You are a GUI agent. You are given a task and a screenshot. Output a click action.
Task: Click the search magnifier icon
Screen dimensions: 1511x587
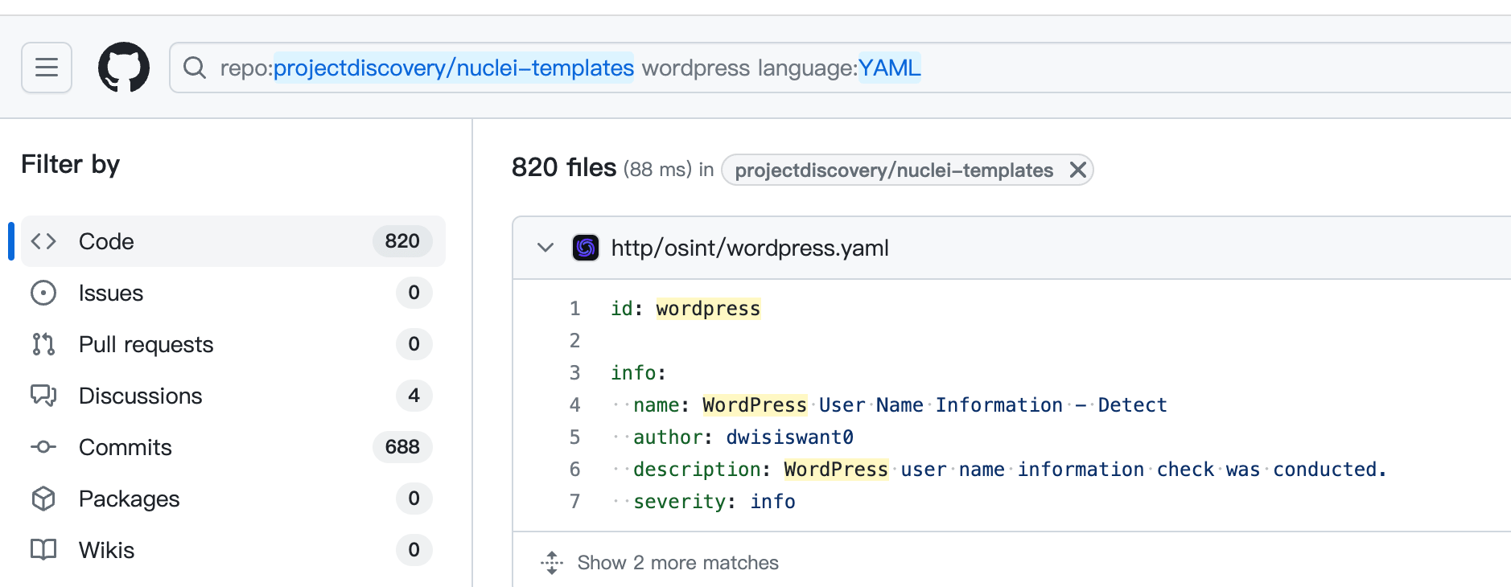pyautogui.click(x=195, y=68)
